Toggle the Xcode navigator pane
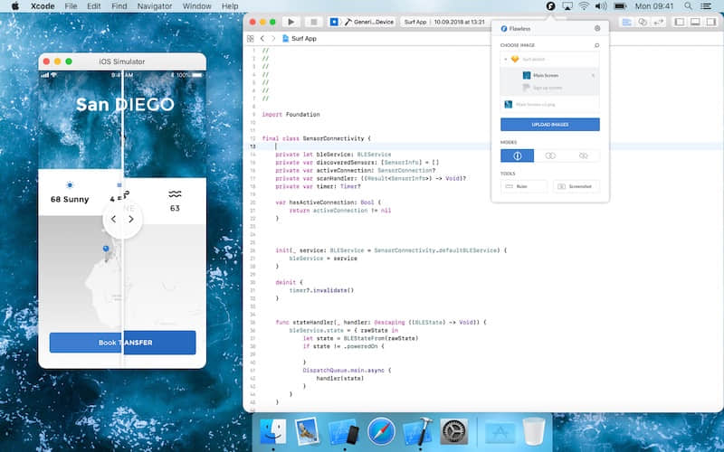724x452 pixels. pyautogui.click(x=680, y=22)
